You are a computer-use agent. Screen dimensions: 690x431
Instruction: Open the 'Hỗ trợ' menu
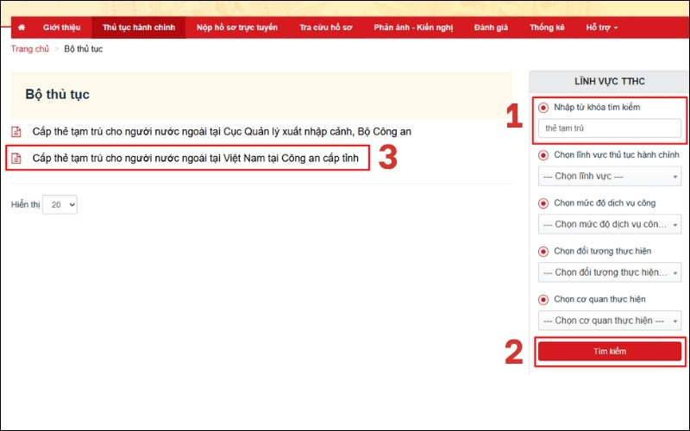(x=601, y=28)
